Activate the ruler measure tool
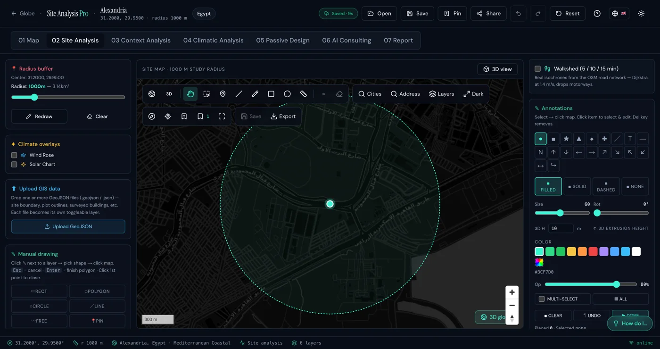The width and height of the screenshot is (660, 349). [x=304, y=94]
